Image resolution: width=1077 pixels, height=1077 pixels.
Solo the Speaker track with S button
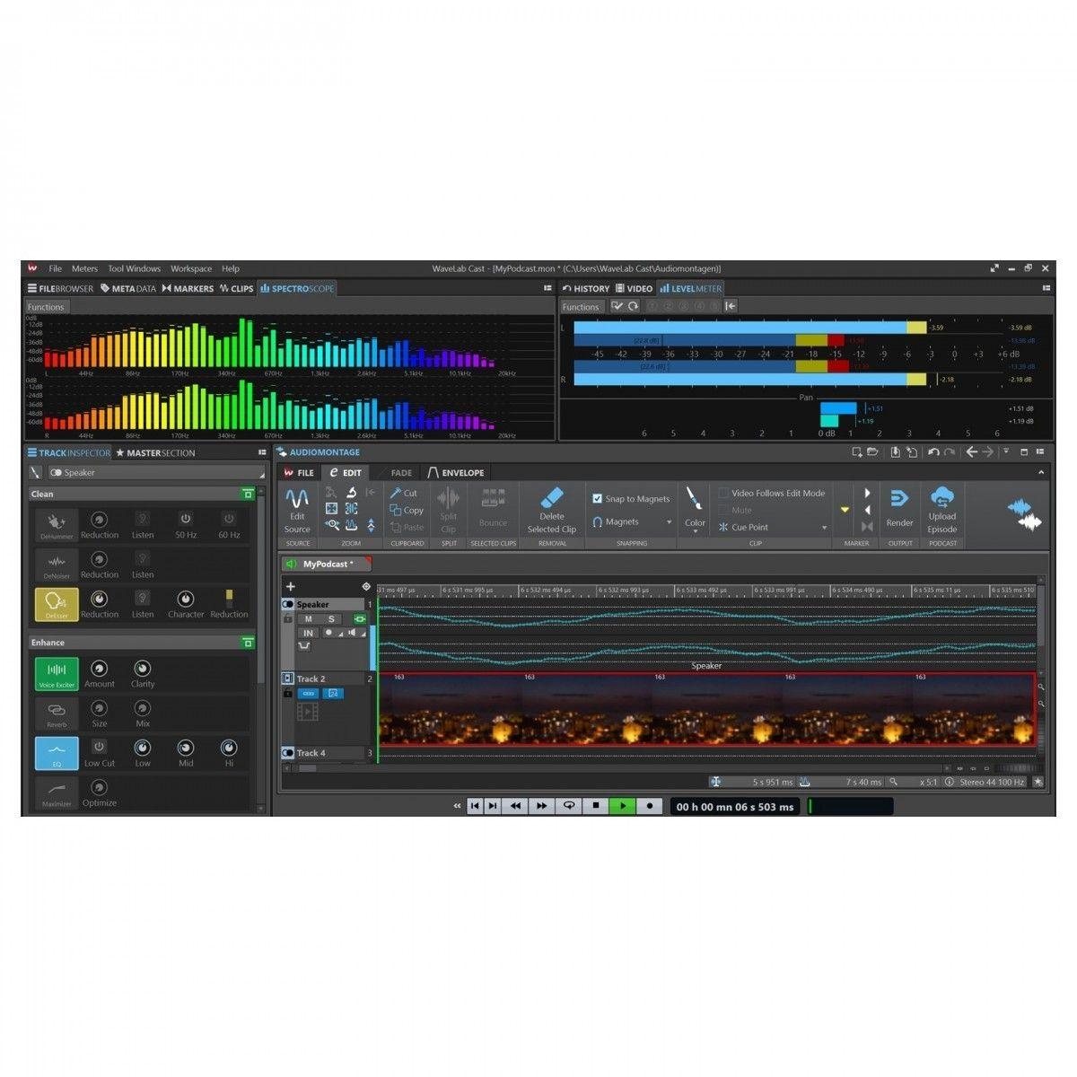(x=330, y=619)
